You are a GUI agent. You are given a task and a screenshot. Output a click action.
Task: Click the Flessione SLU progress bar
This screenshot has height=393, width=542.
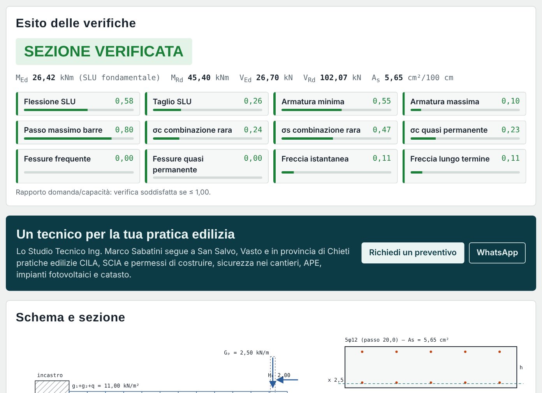coord(79,110)
